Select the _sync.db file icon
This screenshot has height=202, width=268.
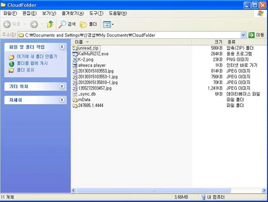coord(75,94)
